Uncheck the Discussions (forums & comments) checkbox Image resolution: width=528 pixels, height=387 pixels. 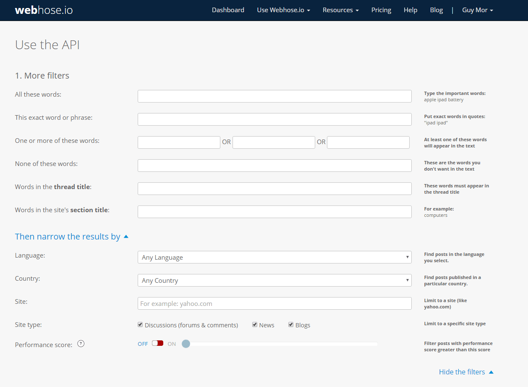(x=140, y=325)
